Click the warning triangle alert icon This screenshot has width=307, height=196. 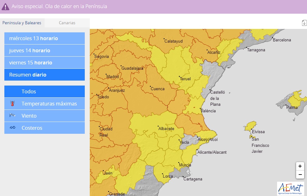(x=5, y=7)
